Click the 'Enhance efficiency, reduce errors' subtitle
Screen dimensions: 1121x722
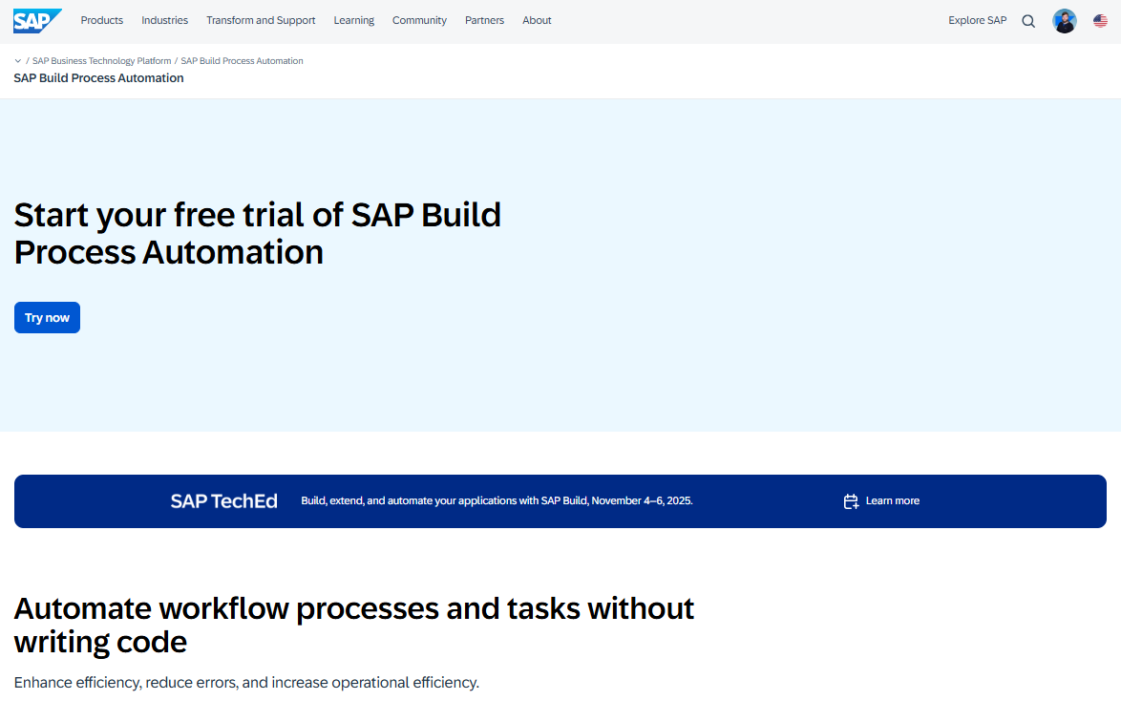246,683
